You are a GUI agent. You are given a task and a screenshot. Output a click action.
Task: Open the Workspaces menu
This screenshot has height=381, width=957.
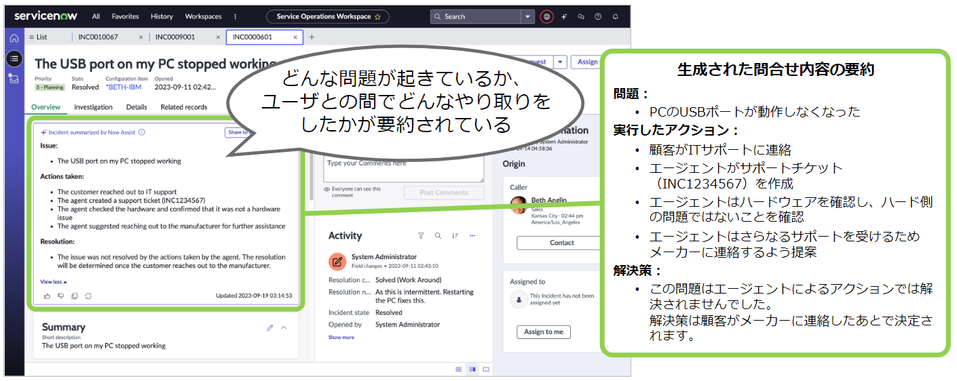point(204,16)
